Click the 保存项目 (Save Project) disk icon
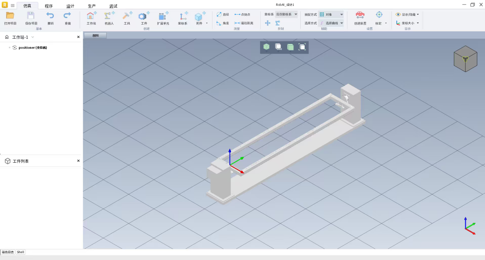Viewport: 485px width, 260px height. [31, 16]
